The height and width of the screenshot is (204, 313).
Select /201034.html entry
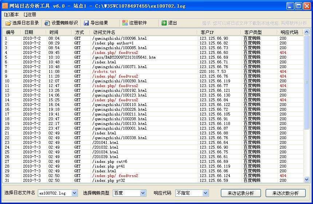tap(105, 152)
